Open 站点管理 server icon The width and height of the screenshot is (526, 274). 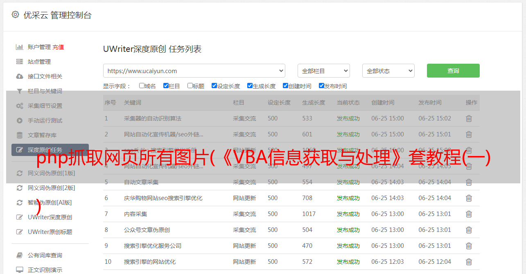click(19, 62)
